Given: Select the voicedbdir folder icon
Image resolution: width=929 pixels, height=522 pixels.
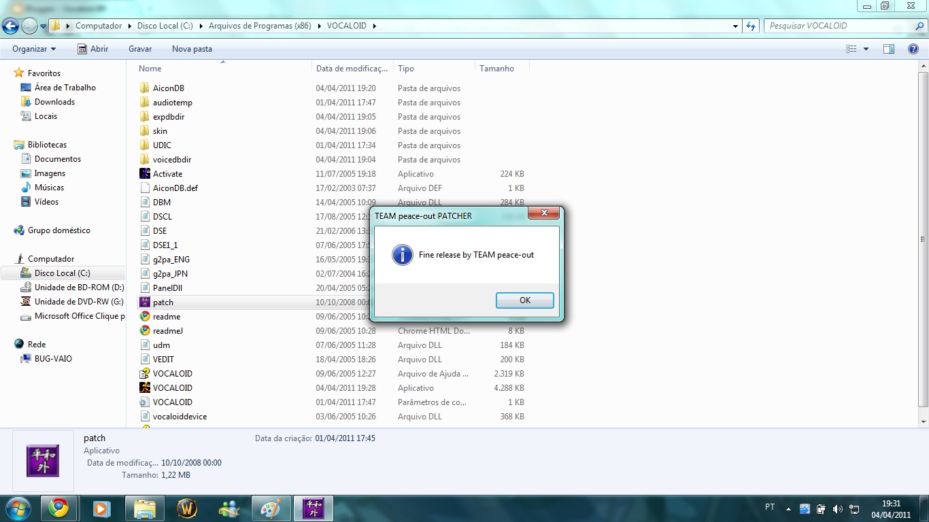Looking at the screenshot, I should 144,160.
